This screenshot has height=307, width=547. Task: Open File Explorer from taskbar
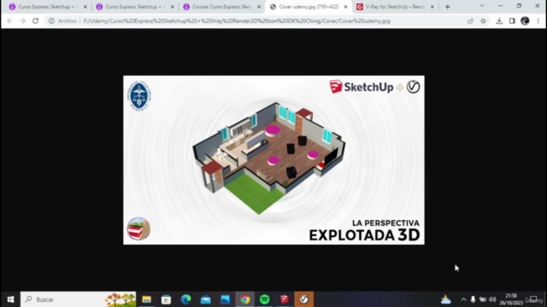(146, 299)
